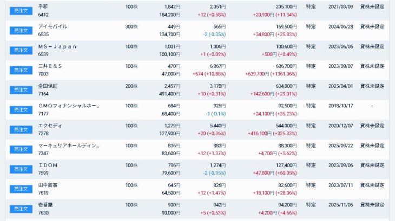Click the IDOM sell order button
This screenshot has height=221, width=395.
point(21,169)
